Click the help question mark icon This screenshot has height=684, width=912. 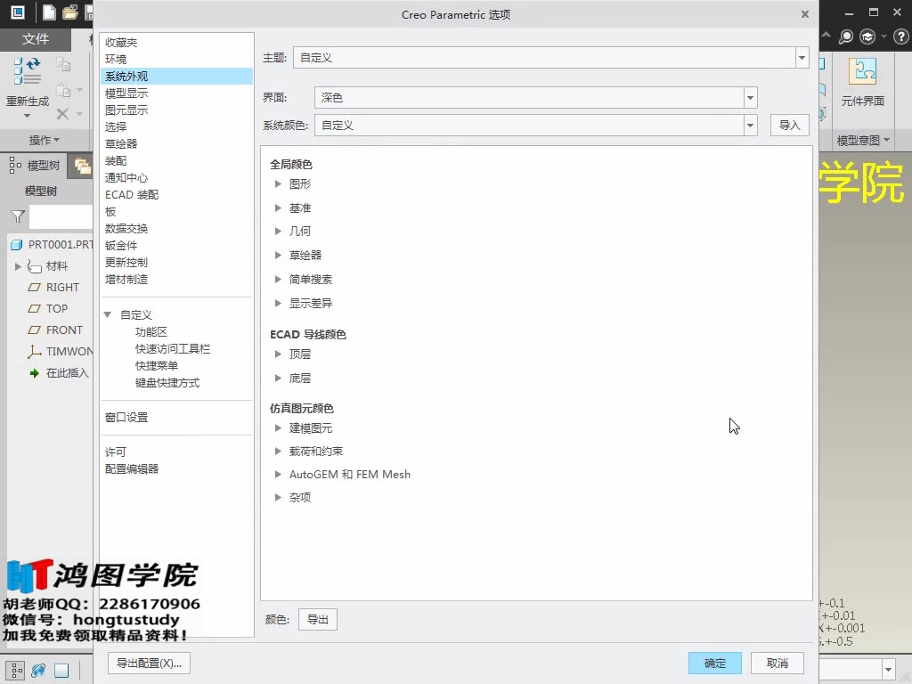click(x=900, y=37)
